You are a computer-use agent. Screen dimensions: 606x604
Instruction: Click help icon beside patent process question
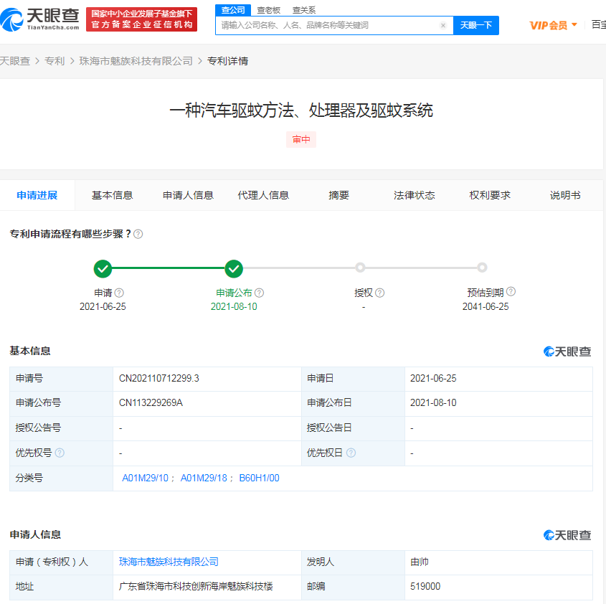point(138,234)
